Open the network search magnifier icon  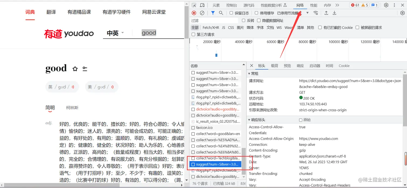point(221,13)
